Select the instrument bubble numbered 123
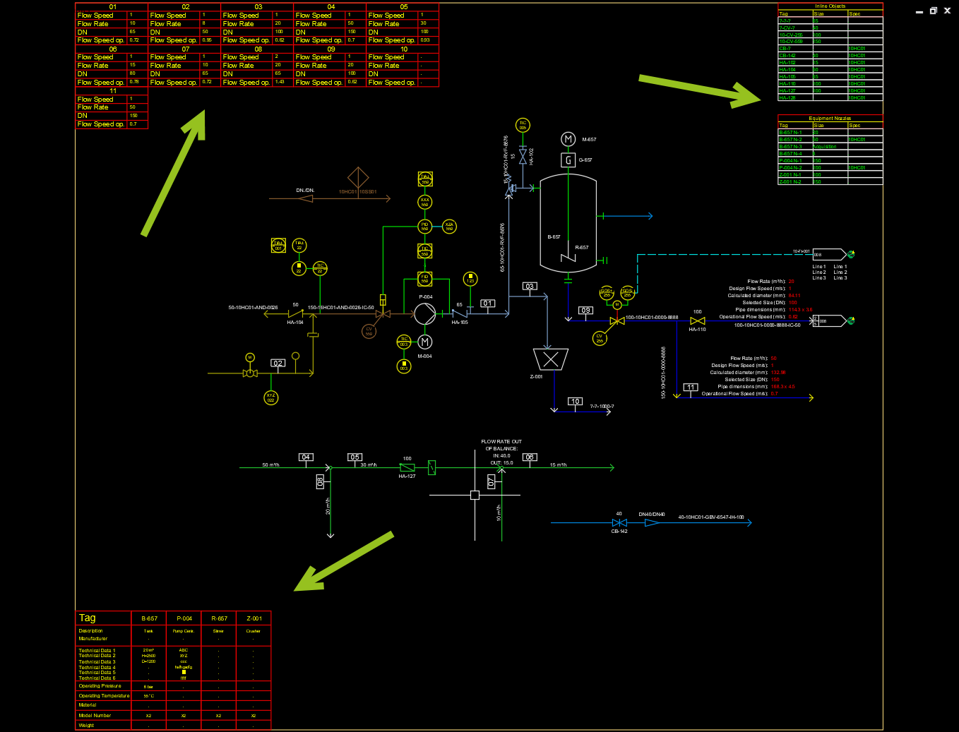The height and width of the screenshot is (732, 959). click(x=470, y=279)
